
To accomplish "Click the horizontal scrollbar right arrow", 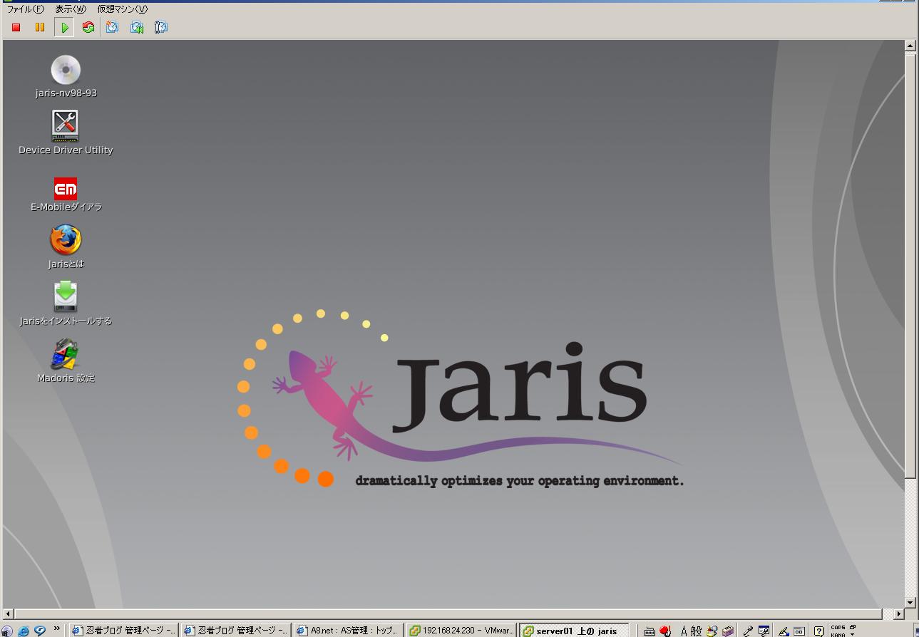I will (898, 613).
